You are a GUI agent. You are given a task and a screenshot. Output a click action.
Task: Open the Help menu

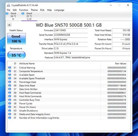tap(49, 10)
